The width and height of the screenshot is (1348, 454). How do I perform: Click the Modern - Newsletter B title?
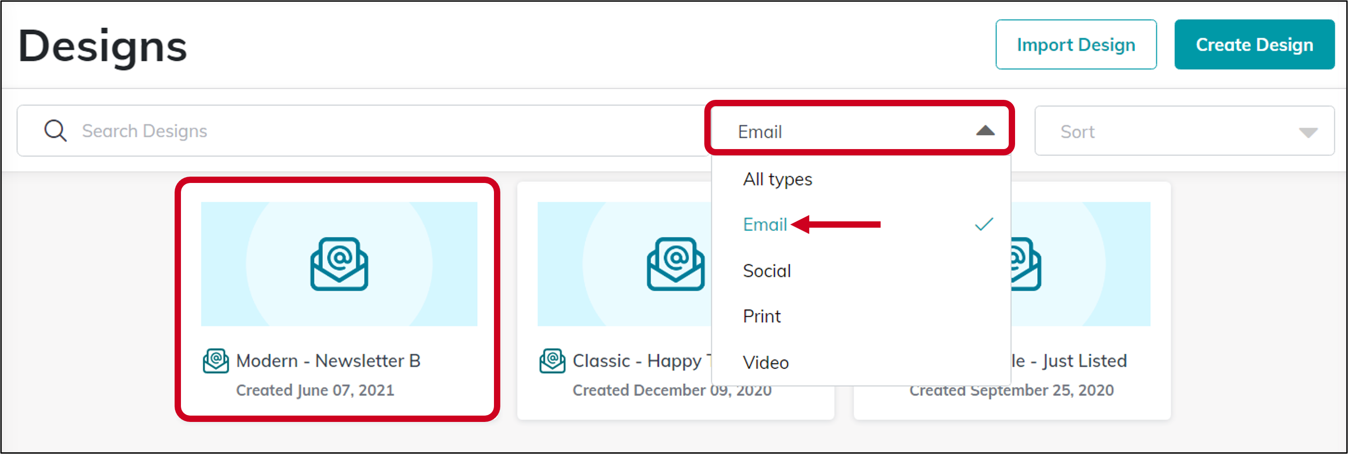328,361
